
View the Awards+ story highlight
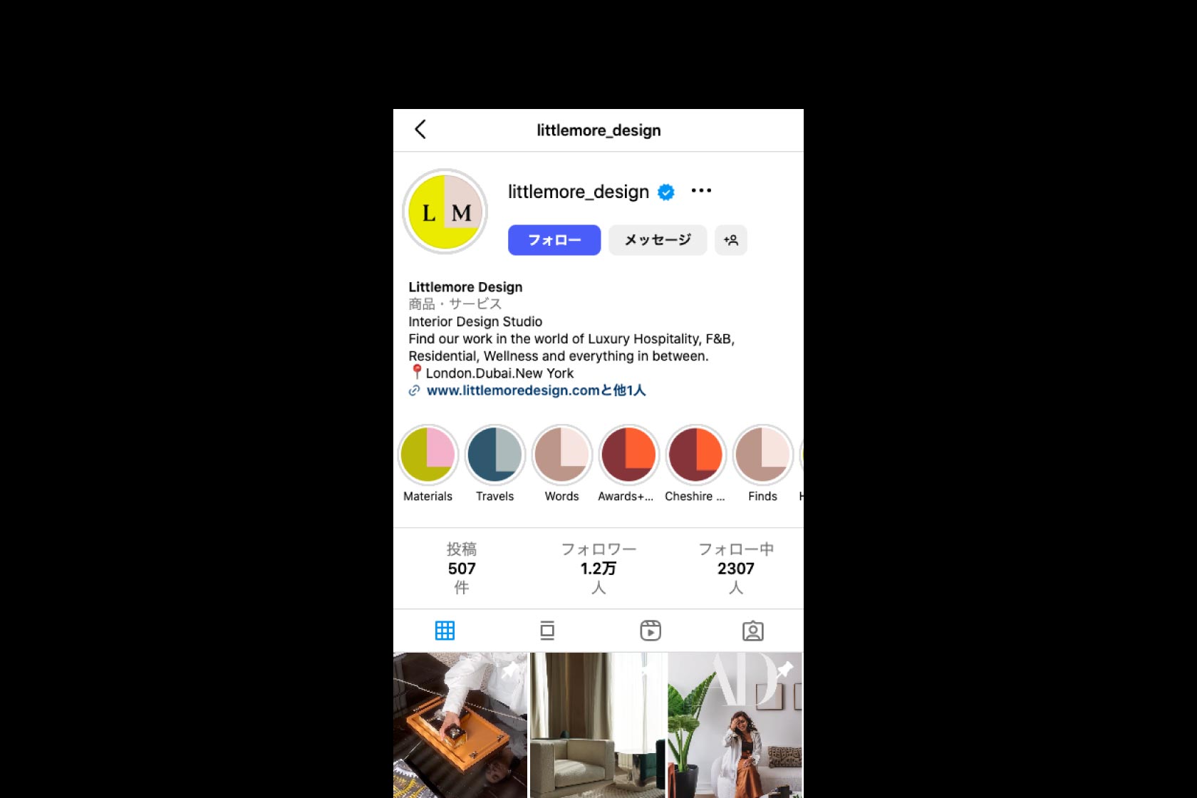pos(628,455)
